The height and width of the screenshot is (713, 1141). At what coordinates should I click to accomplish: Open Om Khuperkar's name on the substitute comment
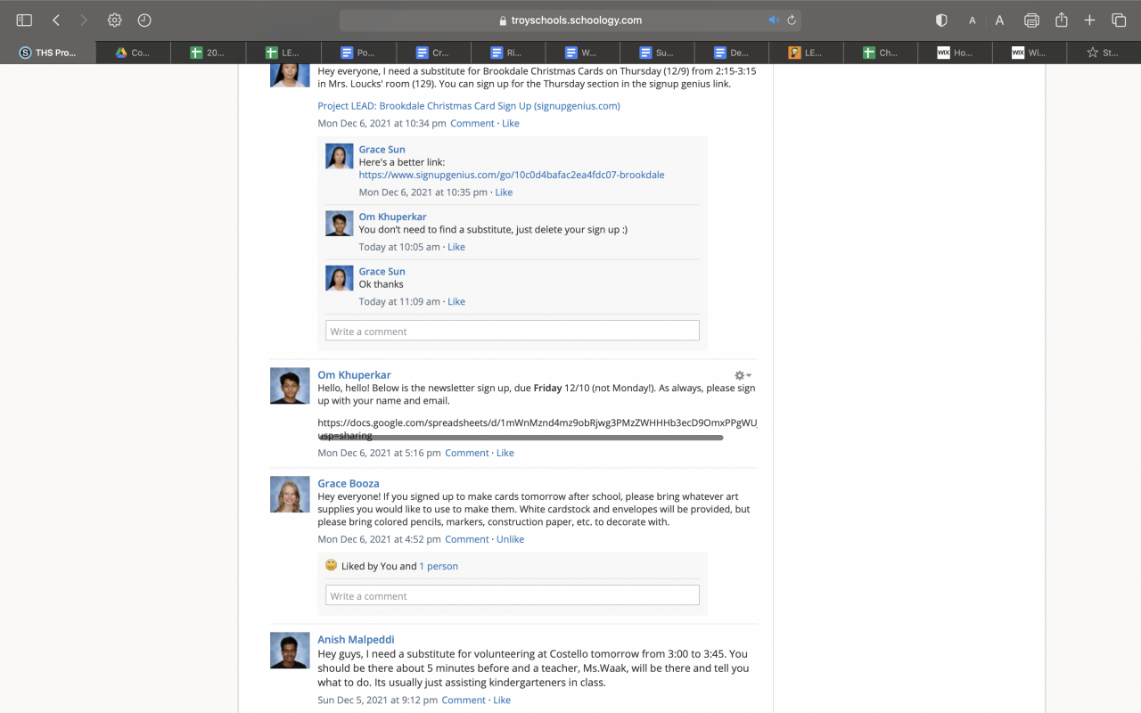point(393,217)
